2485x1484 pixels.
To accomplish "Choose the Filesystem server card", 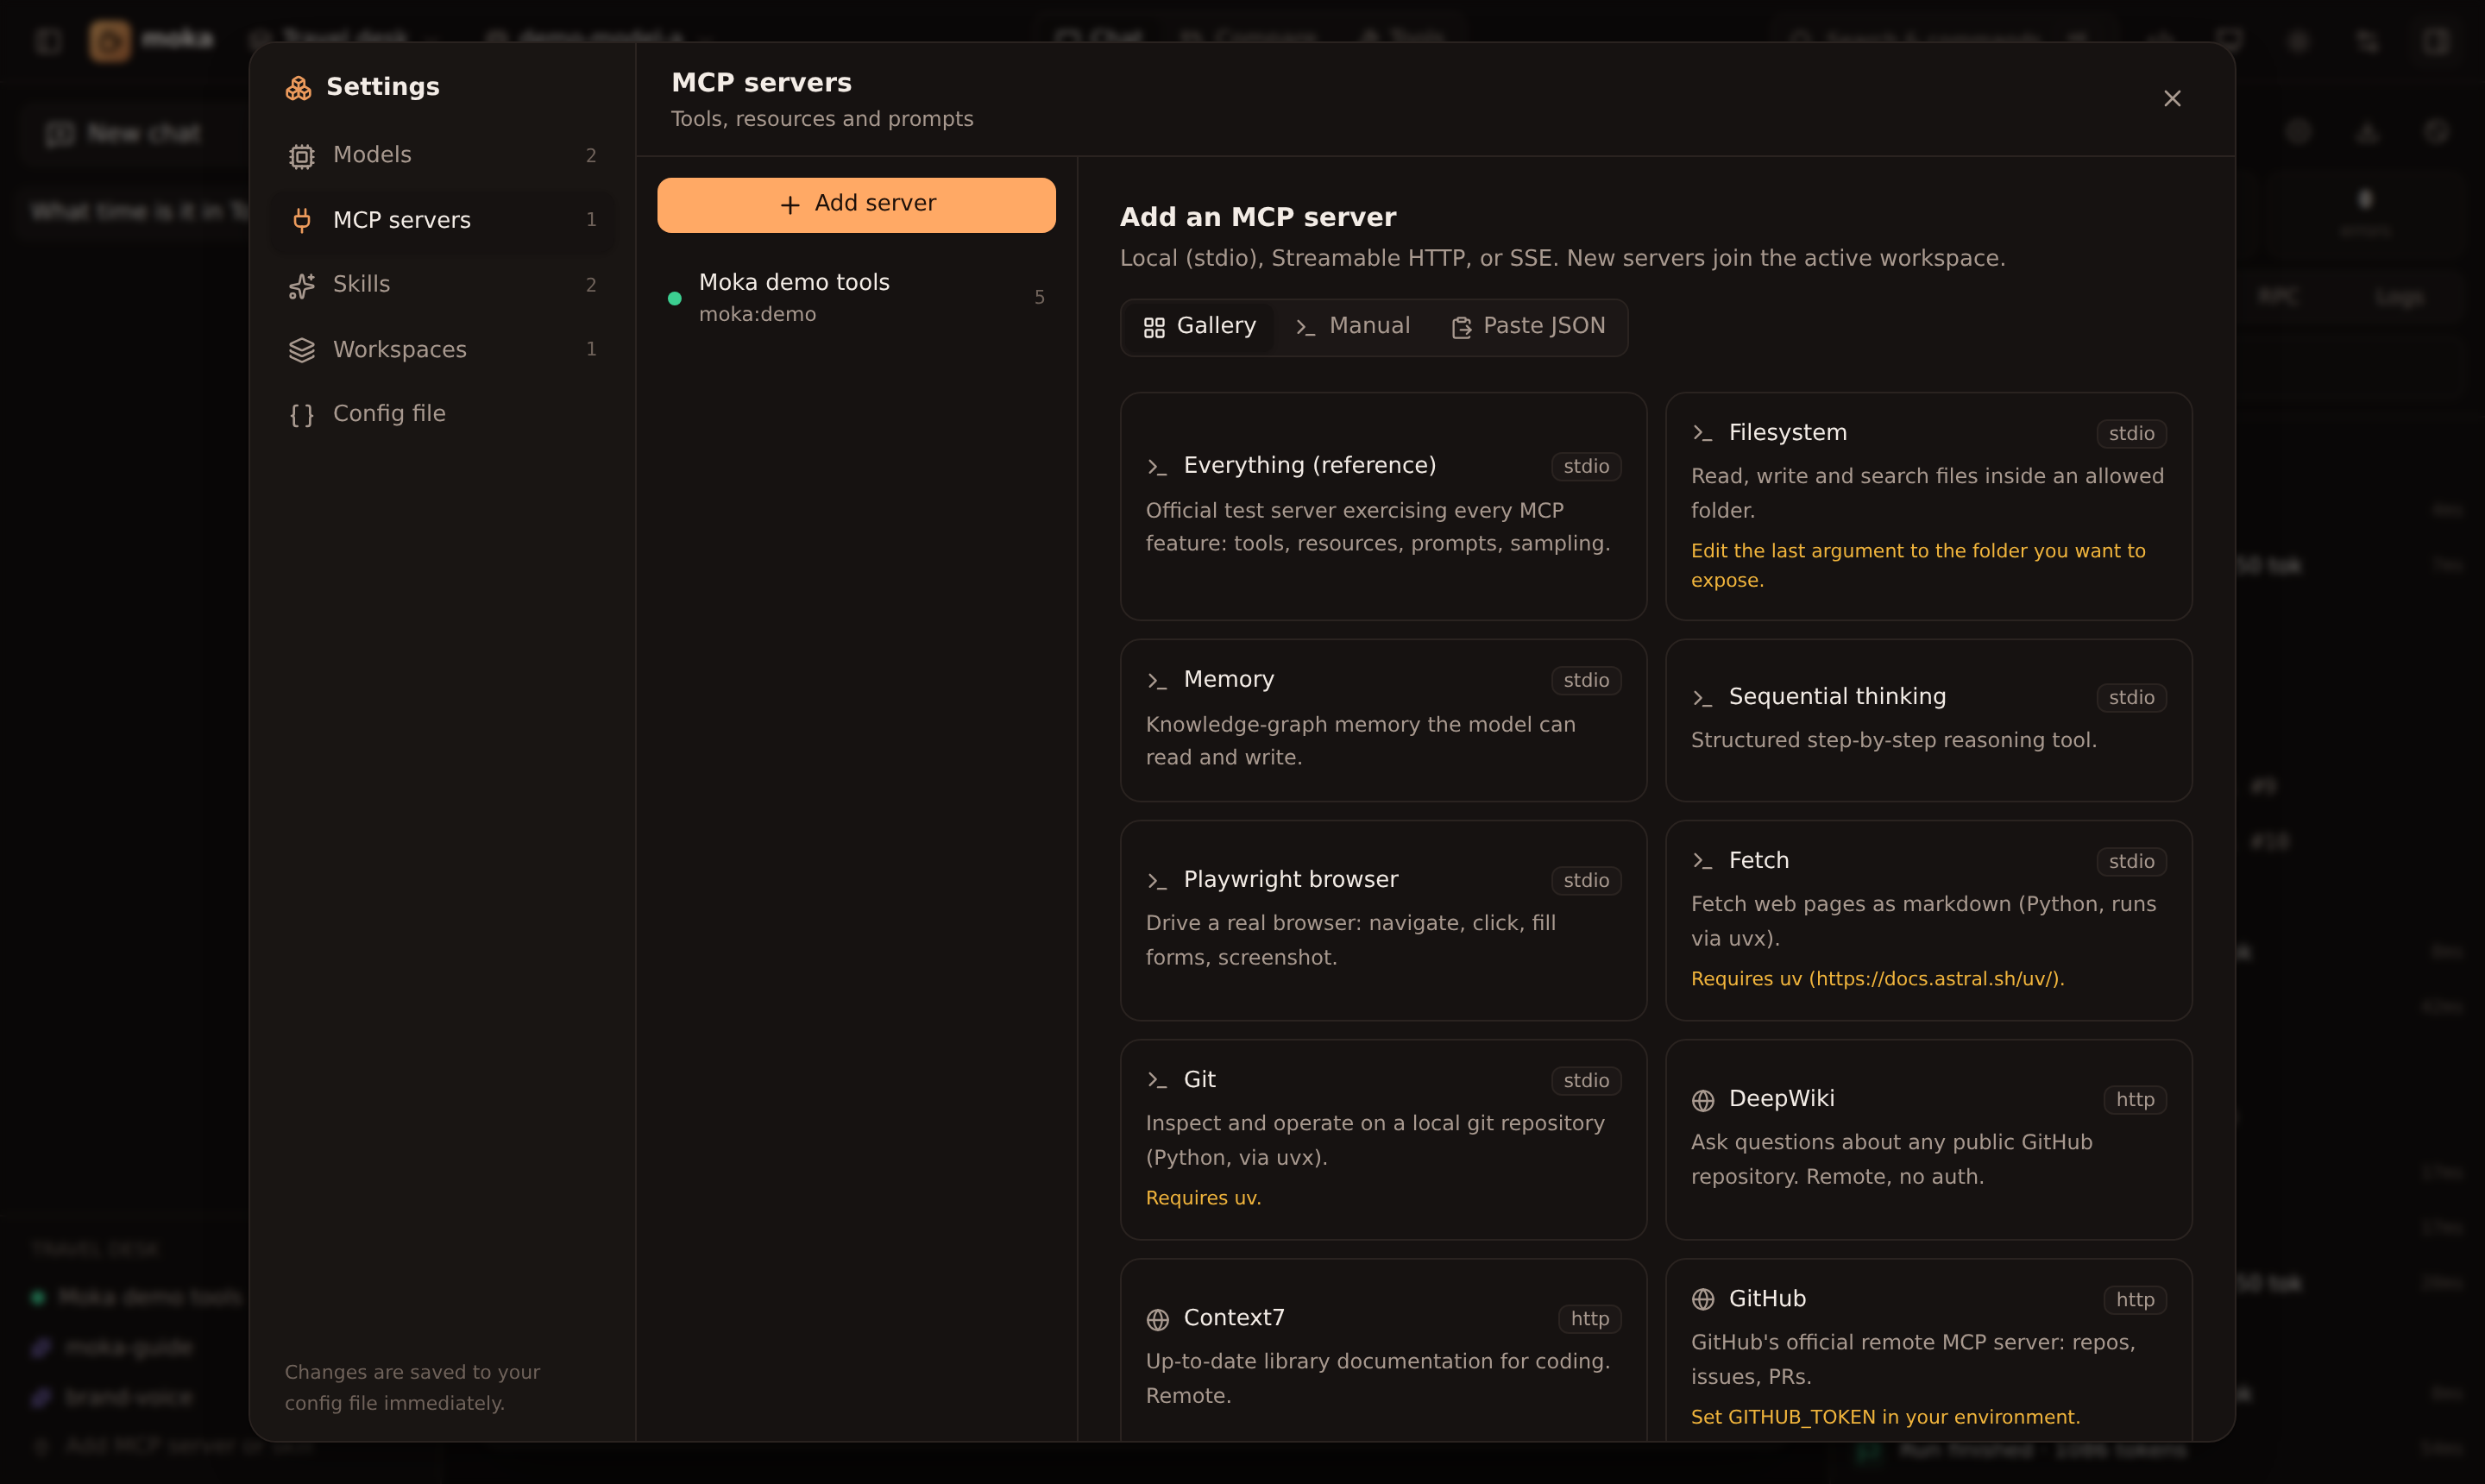I will [1928, 506].
